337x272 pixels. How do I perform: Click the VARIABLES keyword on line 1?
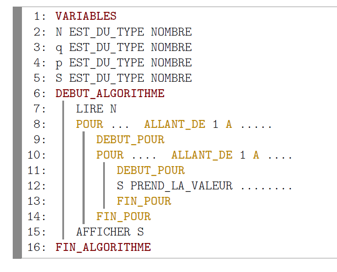tap(86, 17)
